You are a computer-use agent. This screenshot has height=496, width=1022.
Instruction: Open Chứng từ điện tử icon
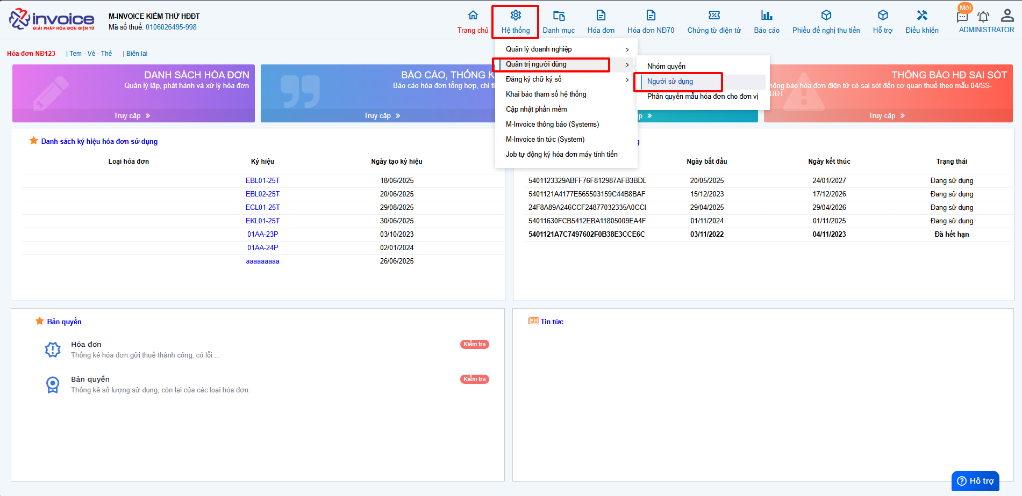pos(714,16)
